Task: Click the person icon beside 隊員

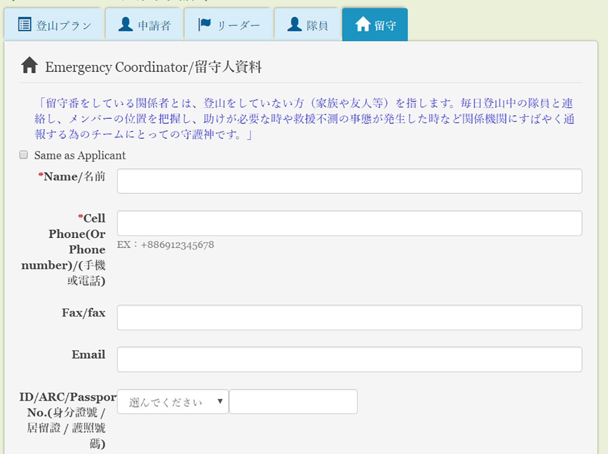Action: click(294, 24)
